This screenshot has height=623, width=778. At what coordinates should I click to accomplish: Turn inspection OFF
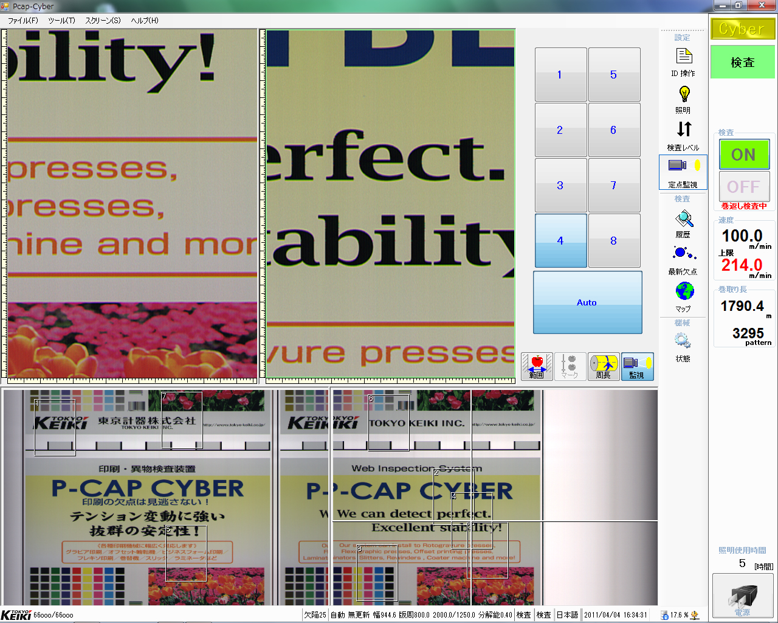(x=744, y=186)
